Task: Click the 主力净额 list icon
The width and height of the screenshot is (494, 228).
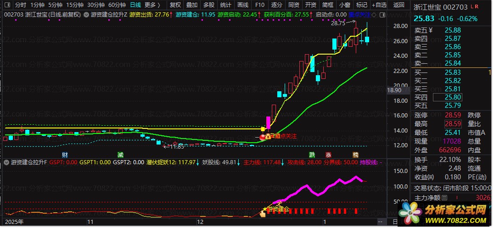Action: tap(444, 198)
